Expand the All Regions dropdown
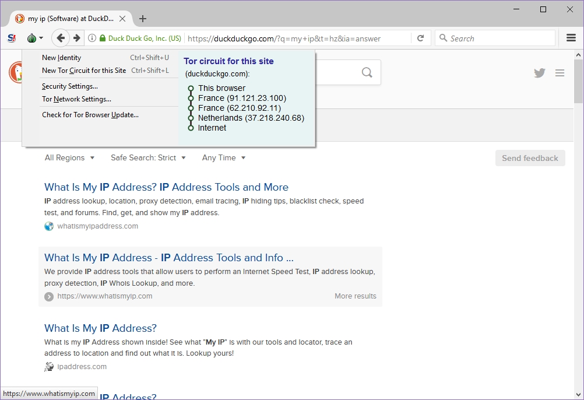This screenshot has width=584, height=400. point(69,158)
